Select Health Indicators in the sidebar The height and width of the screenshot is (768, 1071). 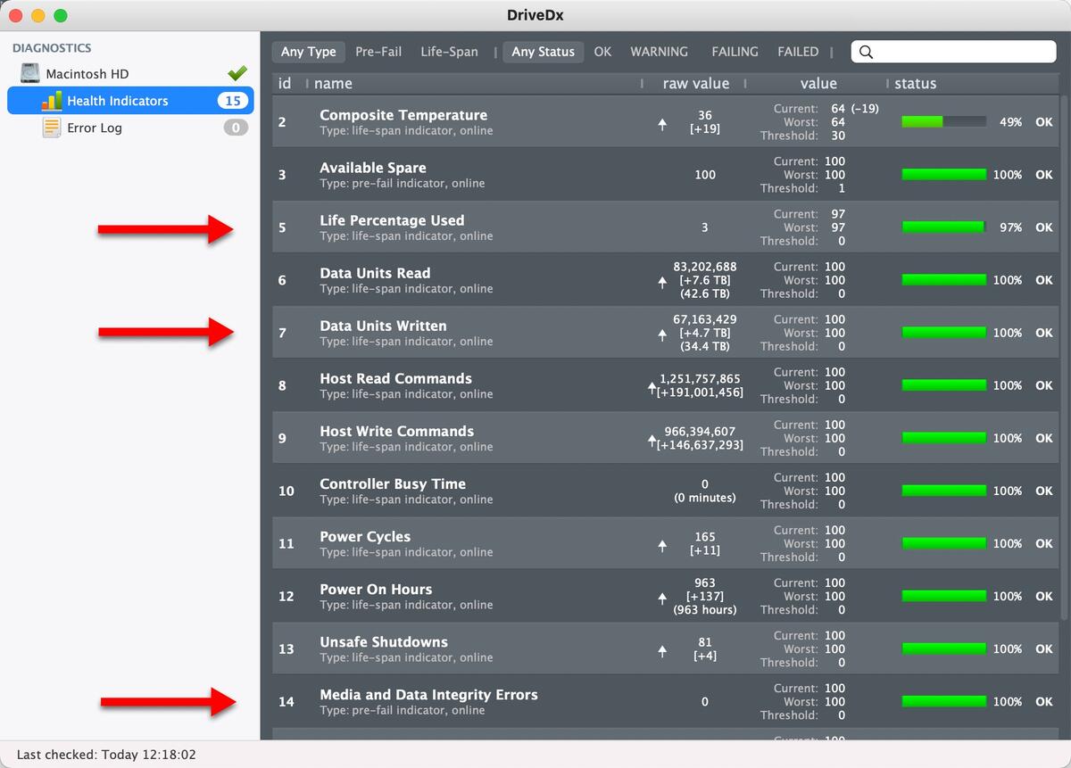click(117, 101)
